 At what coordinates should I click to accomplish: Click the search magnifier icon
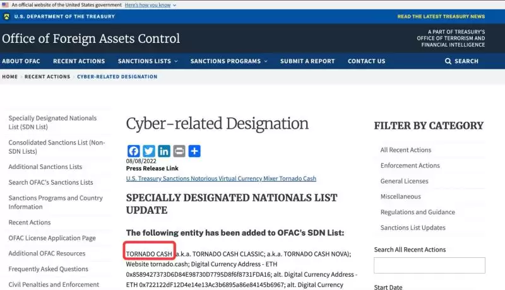pyautogui.click(x=448, y=61)
